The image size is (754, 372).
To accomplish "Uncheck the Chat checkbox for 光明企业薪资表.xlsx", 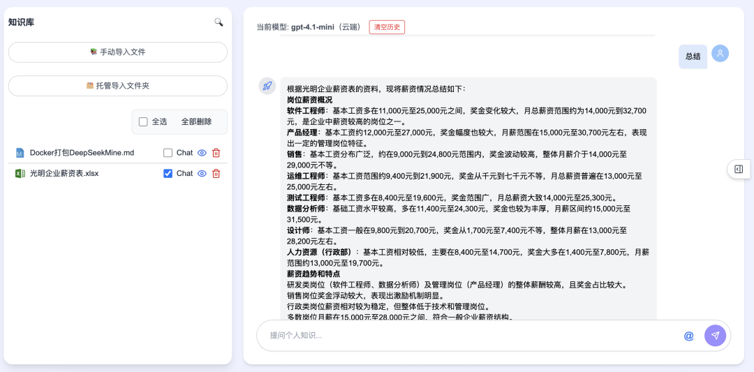I will (168, 174).
